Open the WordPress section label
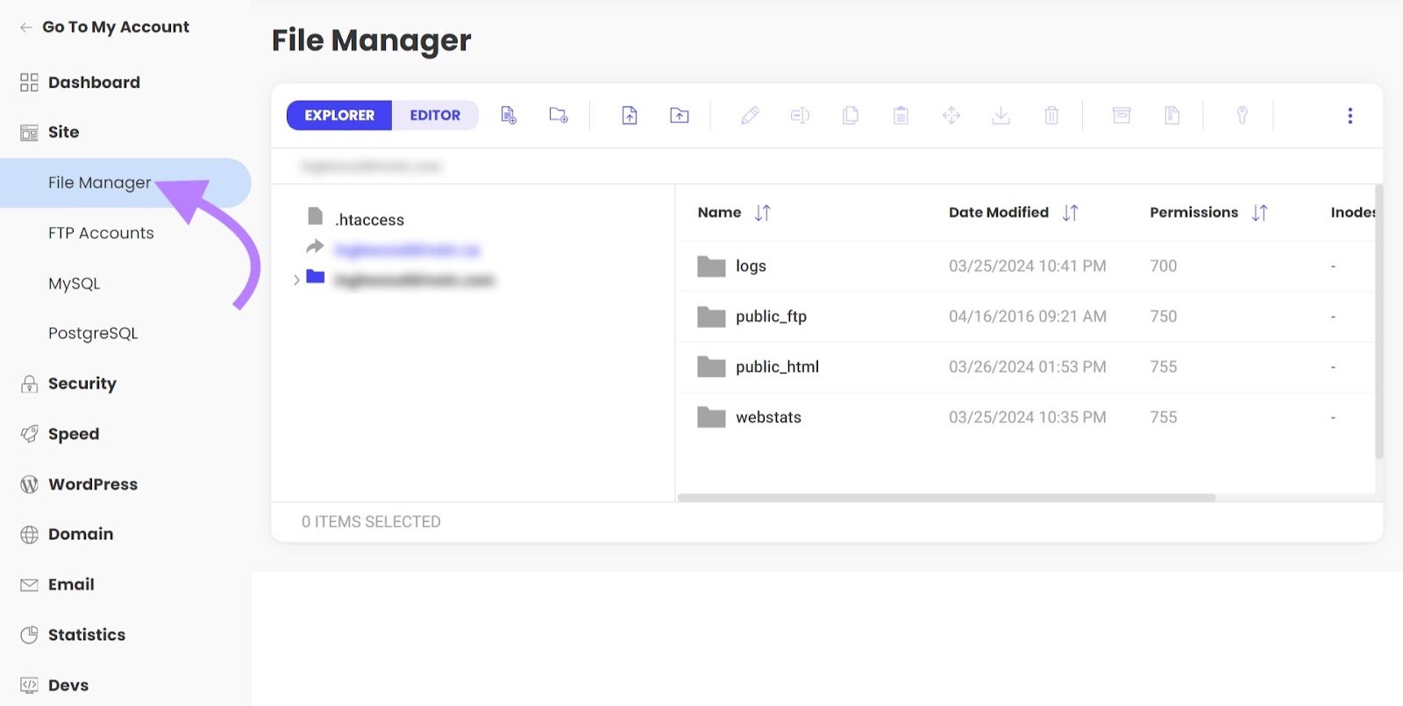This screenshot has width=1403, height=706. [93, 484]
